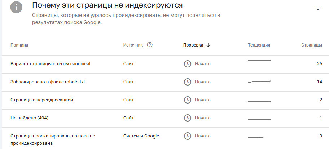The image size is (329, 149).
Task: Open the filter rows icon
Action: [318, 8]
